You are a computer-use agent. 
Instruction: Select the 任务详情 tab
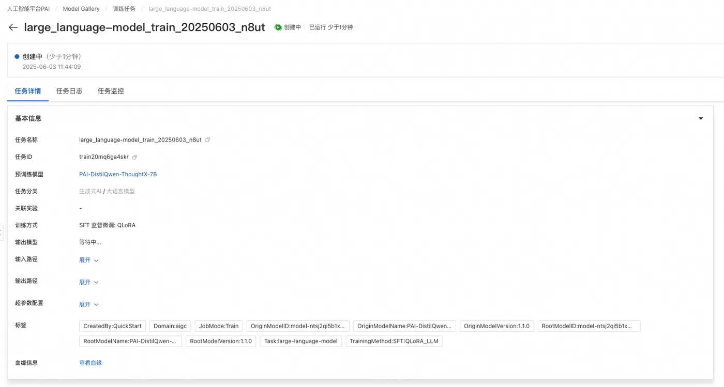click(x=28, y=91)
